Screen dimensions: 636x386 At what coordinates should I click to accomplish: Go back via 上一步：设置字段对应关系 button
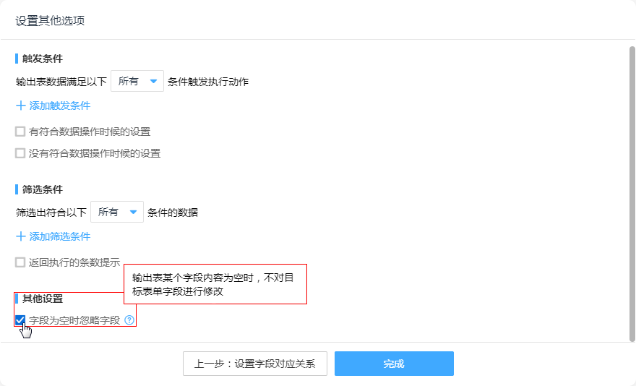click(255, 364)
